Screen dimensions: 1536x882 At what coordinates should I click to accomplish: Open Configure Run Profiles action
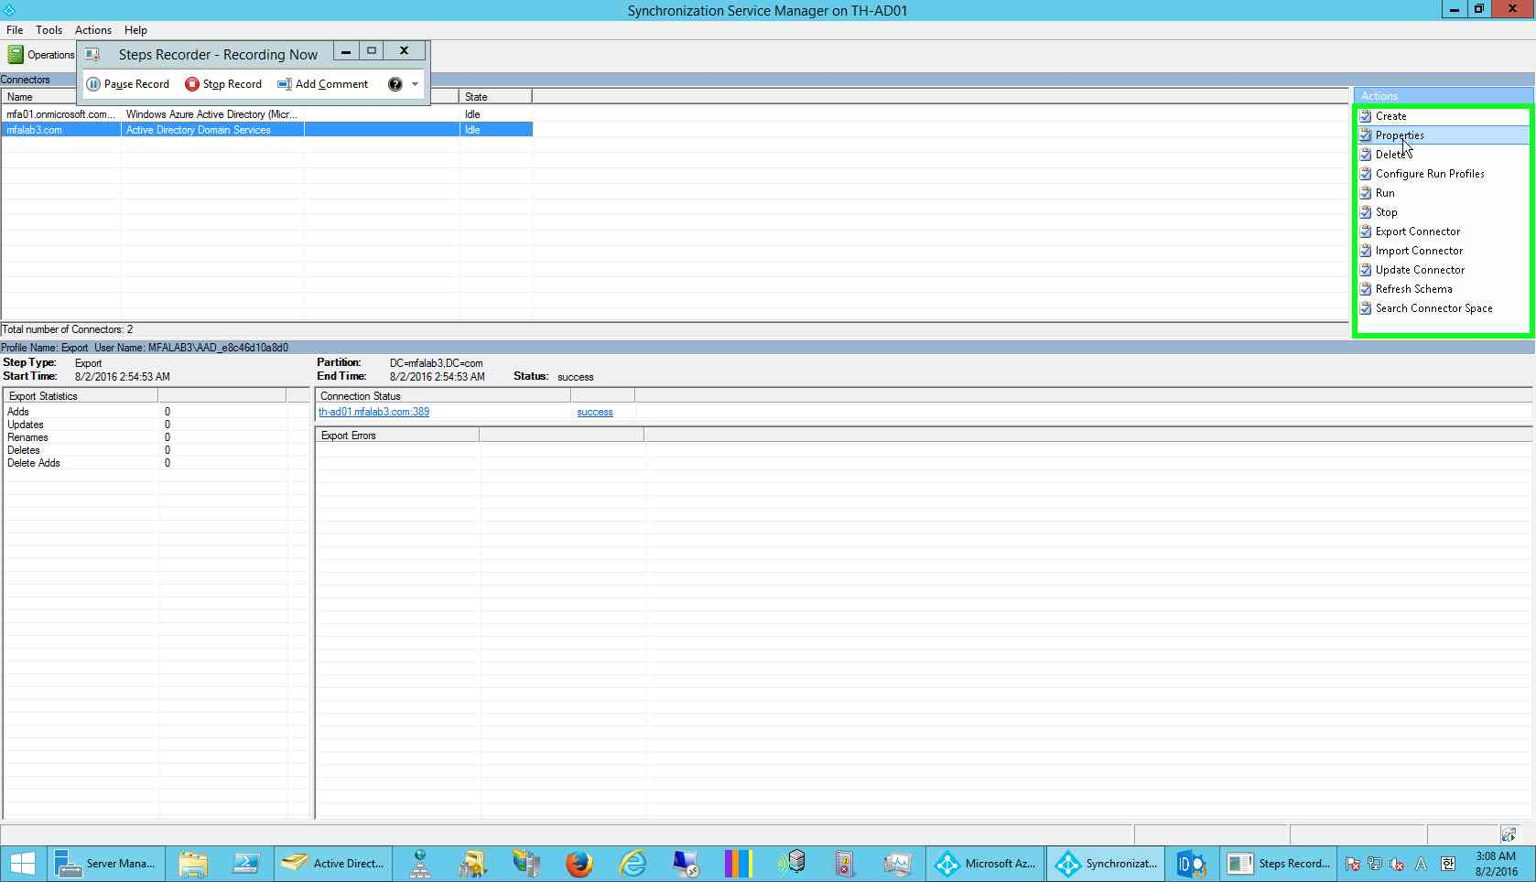[x=1430, y=174]
